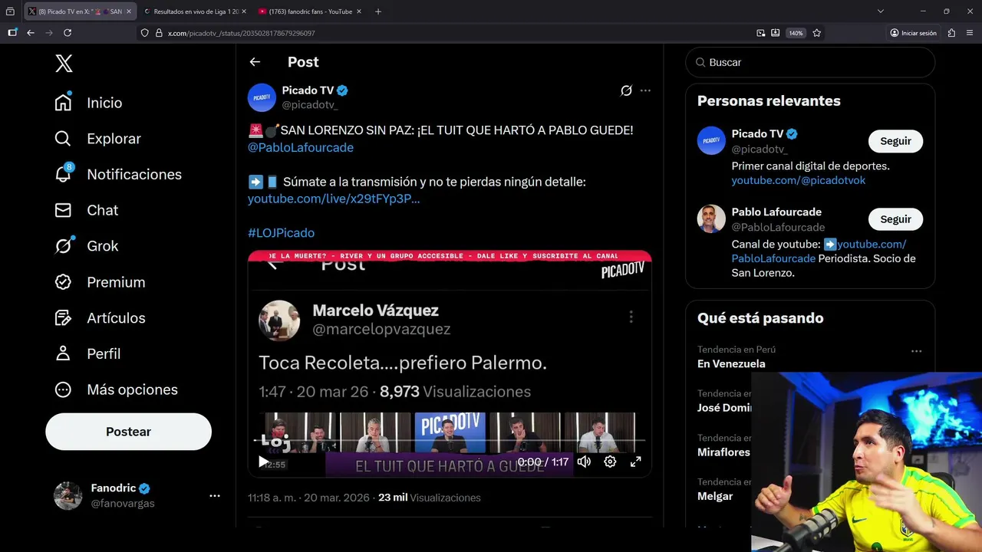Close the fanodric fans YouTube tab
982x552 pixels.
point(358,11)
